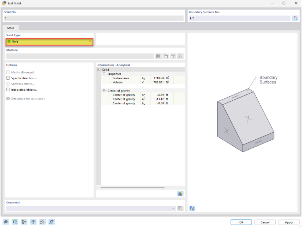Toggle the Specific direction checkbox
Viewport: 302px width, 227px height.
point(8,78)
